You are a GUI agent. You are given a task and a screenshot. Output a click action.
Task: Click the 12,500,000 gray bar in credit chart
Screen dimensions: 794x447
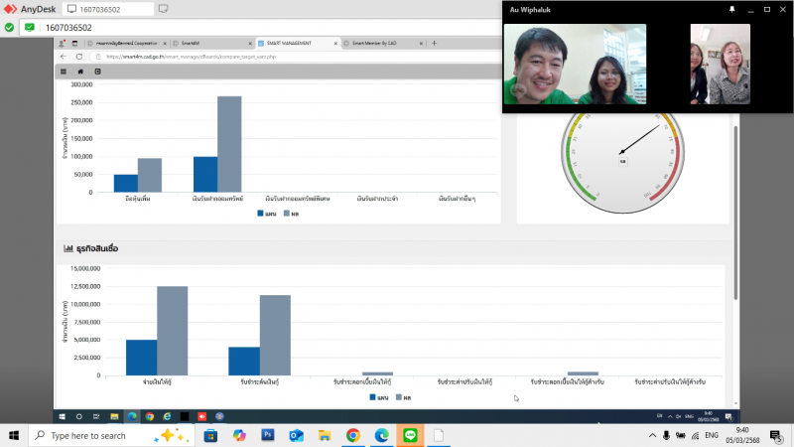(172, 331)
